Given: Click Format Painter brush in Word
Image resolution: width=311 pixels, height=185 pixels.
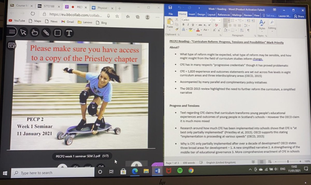Looking at the screenshot, I should coord(177,29).
